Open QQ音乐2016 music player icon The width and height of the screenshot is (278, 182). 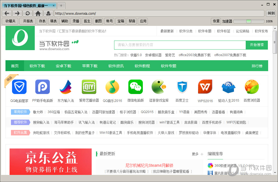coord(112,87)
